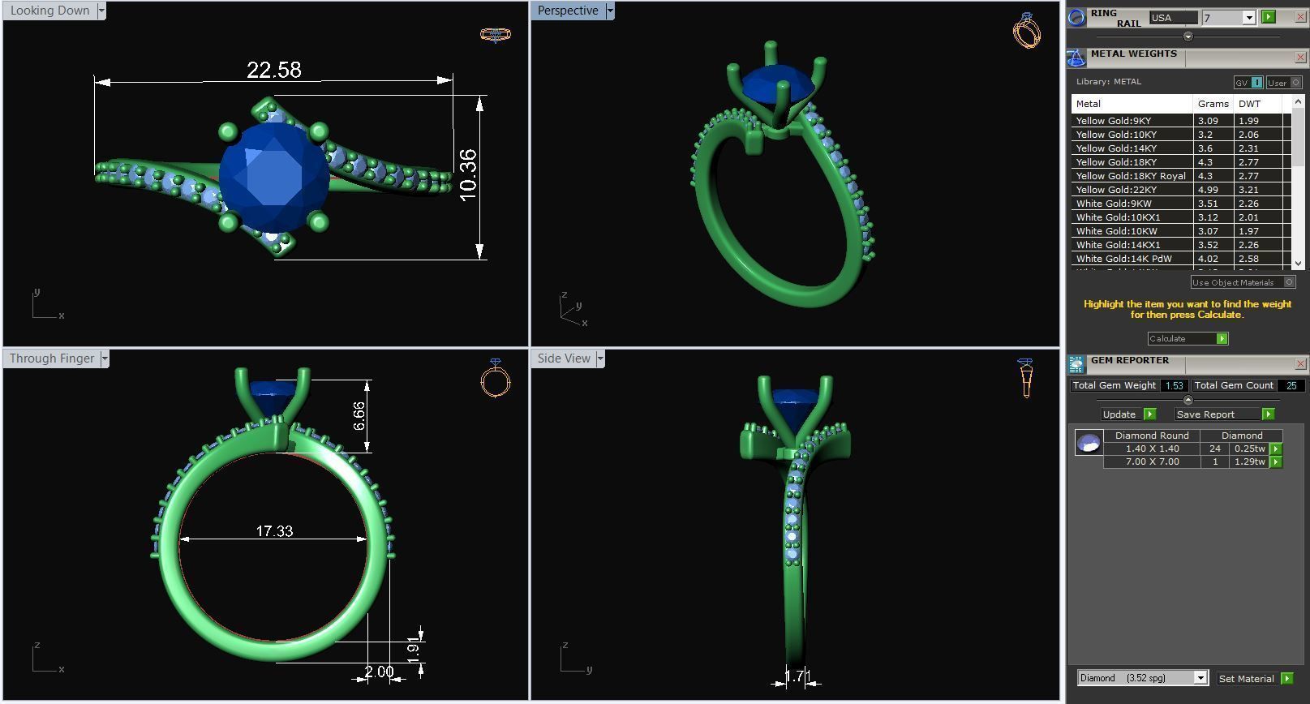
Task: Click the Ring Rail green apply arrow
Action: tap(1269, 17)
